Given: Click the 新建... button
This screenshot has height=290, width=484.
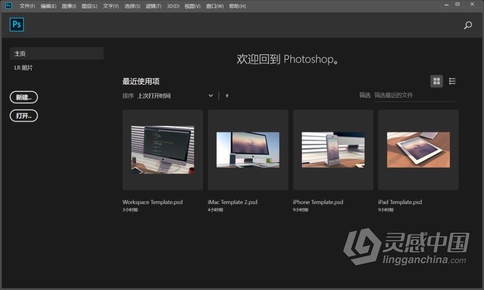Looking at the screenshot, I should (x=24, y=97).
